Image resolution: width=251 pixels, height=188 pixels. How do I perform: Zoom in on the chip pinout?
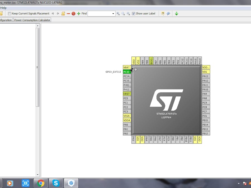(118, 13)
